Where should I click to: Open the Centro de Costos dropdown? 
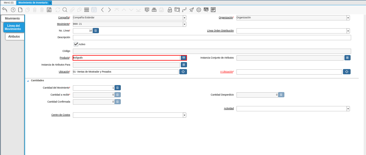pyautogui.click(x=184, y=115)
